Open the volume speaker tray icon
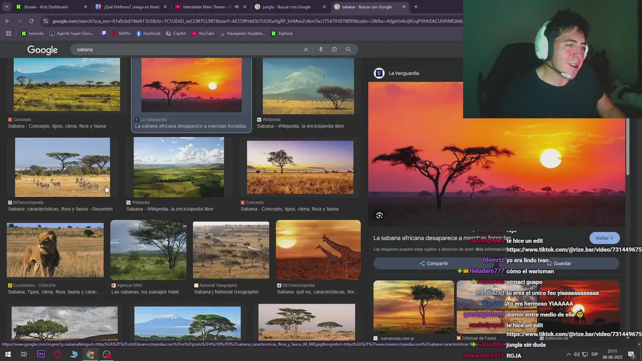Image resolution: width=642 pixels, height=361 pixels. (577, 354)
